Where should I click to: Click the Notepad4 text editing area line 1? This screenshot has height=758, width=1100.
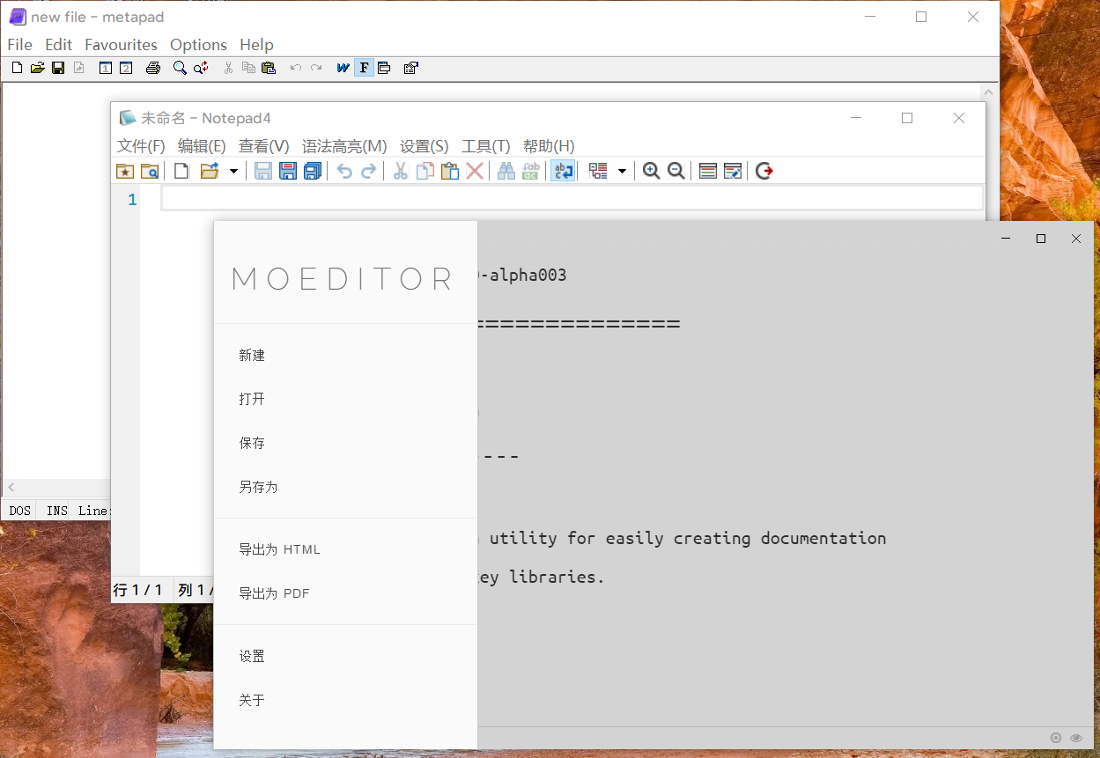[x=571, y=199]
